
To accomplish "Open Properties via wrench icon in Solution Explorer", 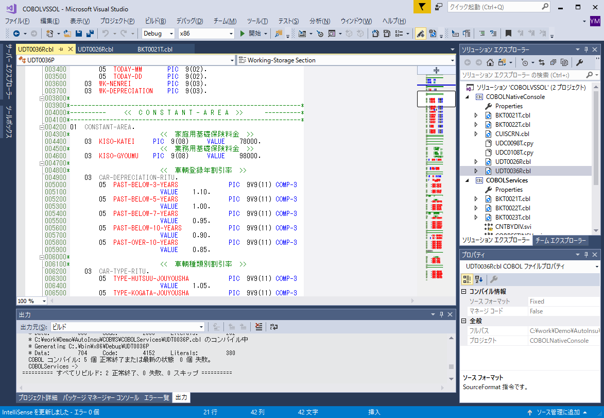I will [579, 62].
